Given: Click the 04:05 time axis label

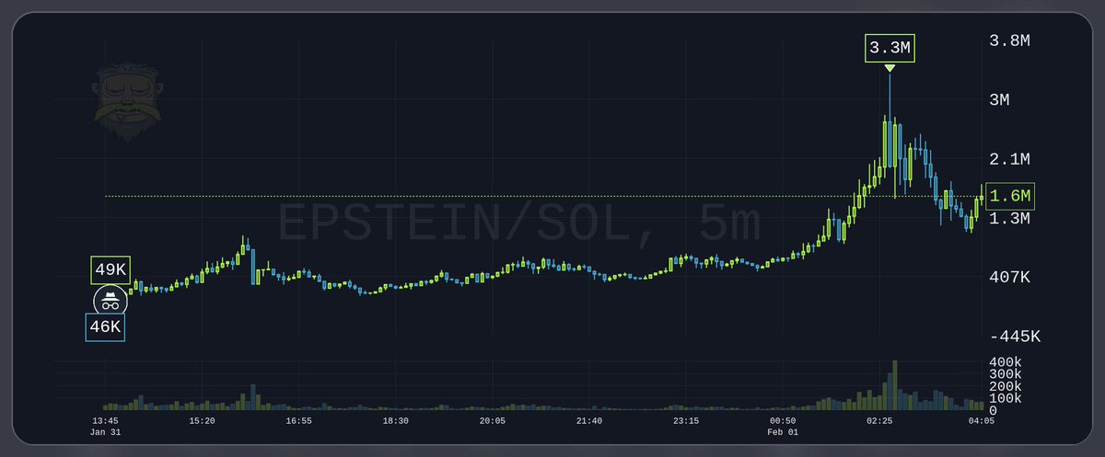Looking at the screenshot, I should pyautogui.click(x=981, y=420).
